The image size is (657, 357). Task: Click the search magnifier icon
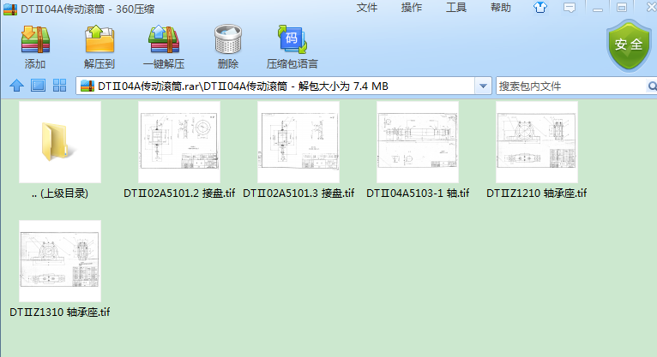[652, 86]
